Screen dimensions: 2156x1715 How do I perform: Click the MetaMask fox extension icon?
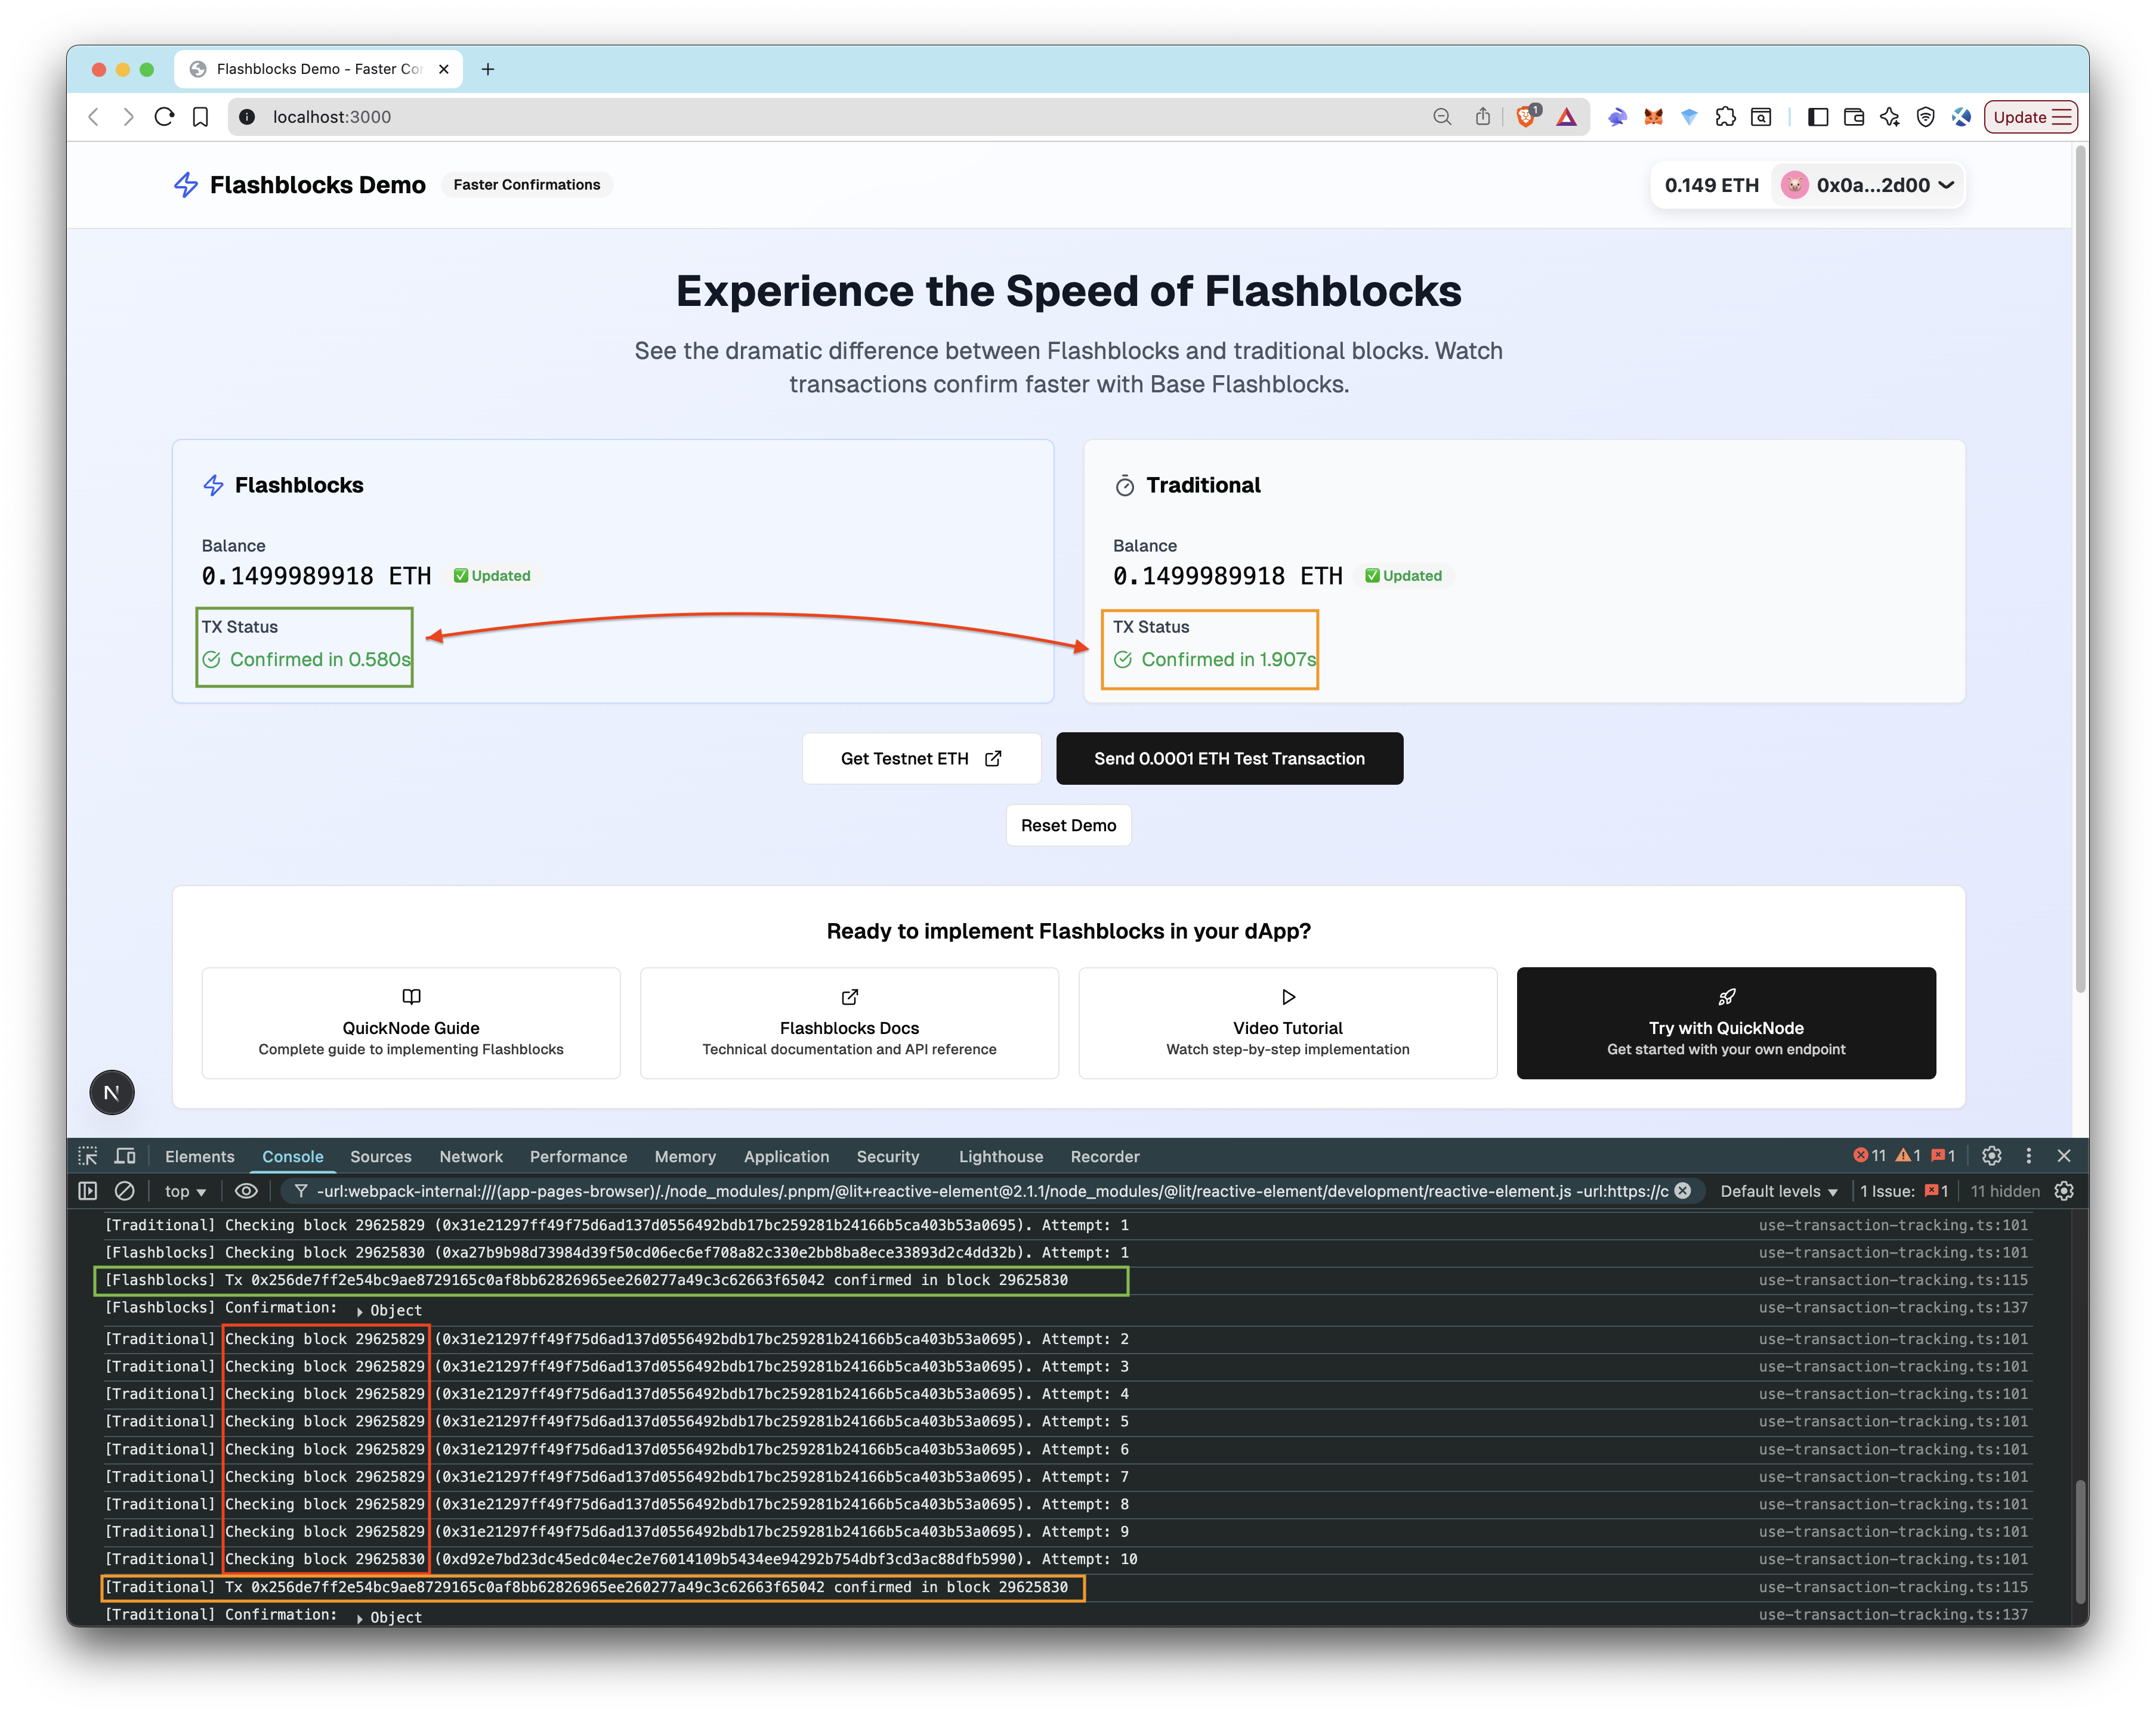(1653, 117)
